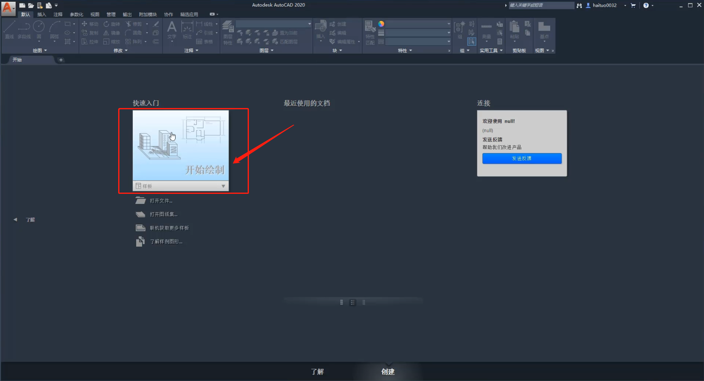The height and width of the screenshot is (381, 704).
Task: Click Open Files (打开文件...) link
Action: click(x=161, y=201)
